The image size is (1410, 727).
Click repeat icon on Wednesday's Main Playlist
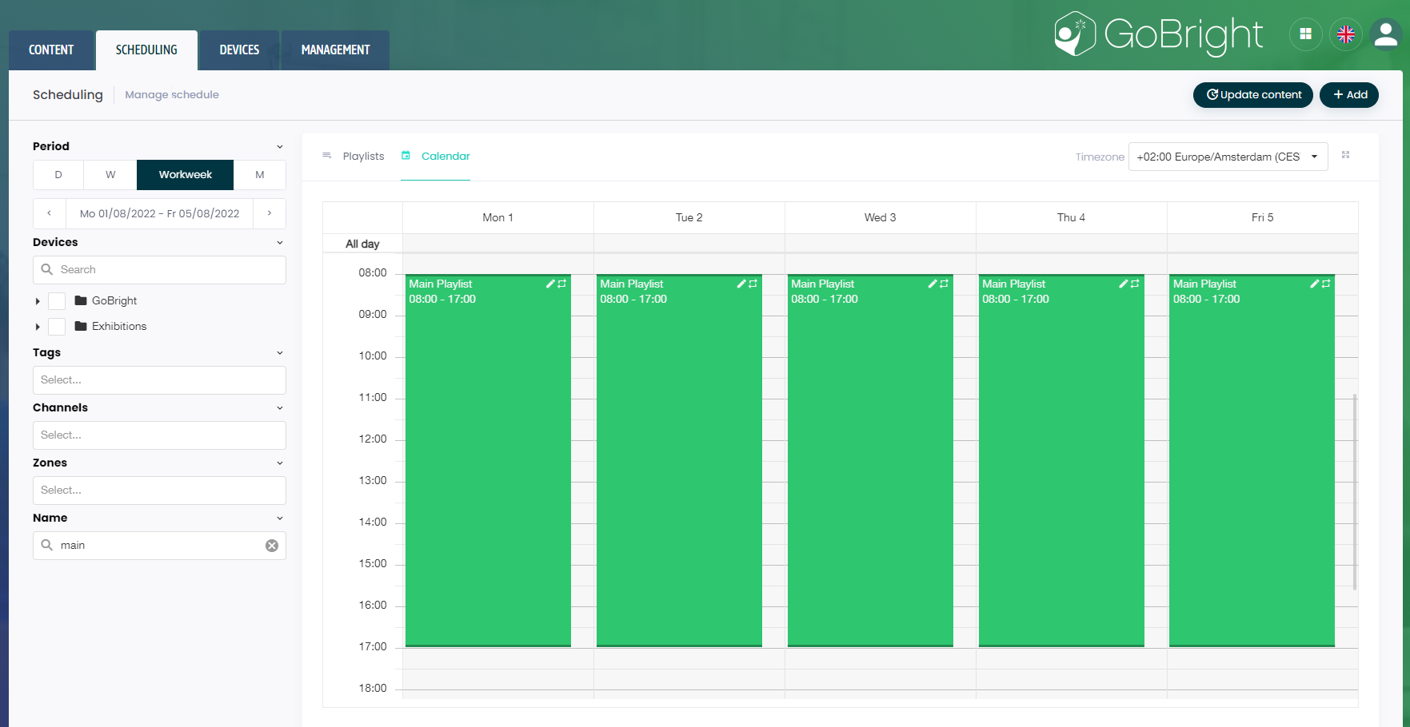[x=945, y=284]
